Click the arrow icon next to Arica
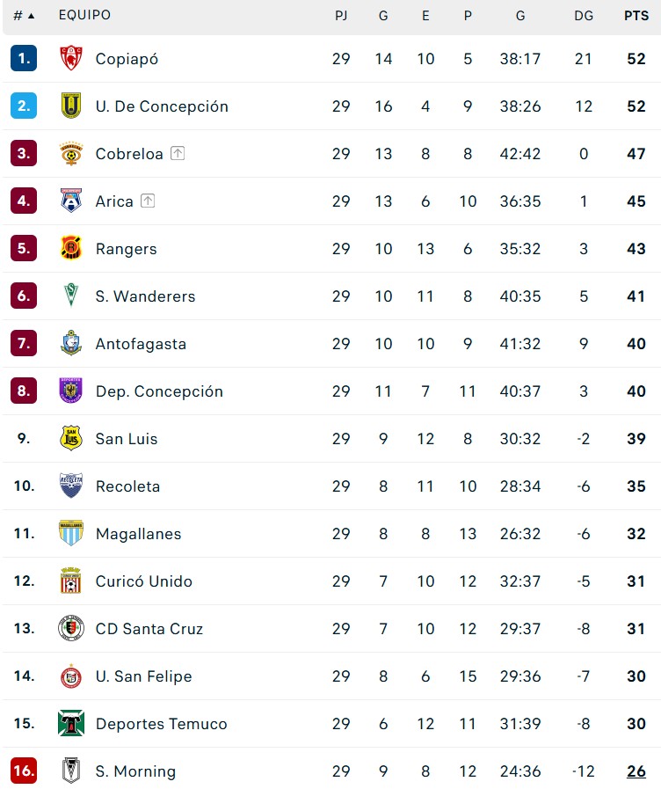This screenshot has width=661, height=789. [148, 201]
